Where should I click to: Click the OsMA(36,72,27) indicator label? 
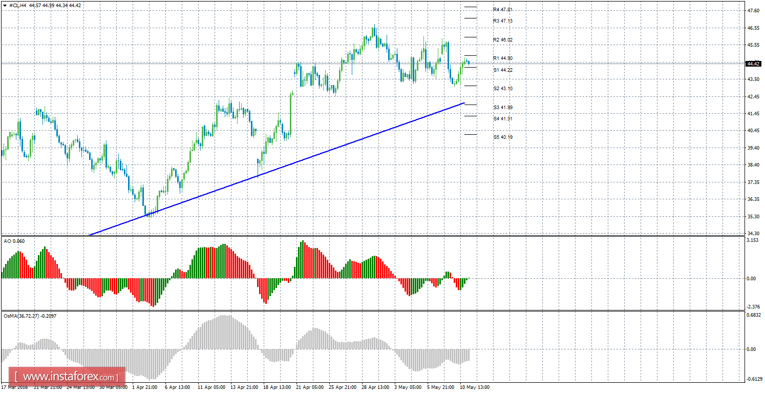coord(30,316)
